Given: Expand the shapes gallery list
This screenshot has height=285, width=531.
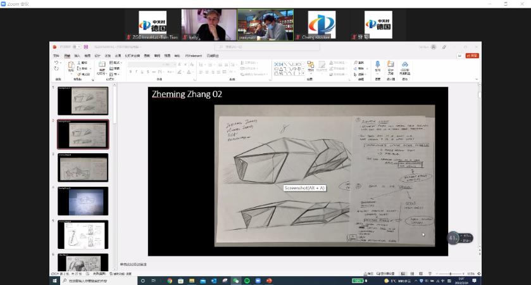Looking at the screenshot, I should pos(304,72).
